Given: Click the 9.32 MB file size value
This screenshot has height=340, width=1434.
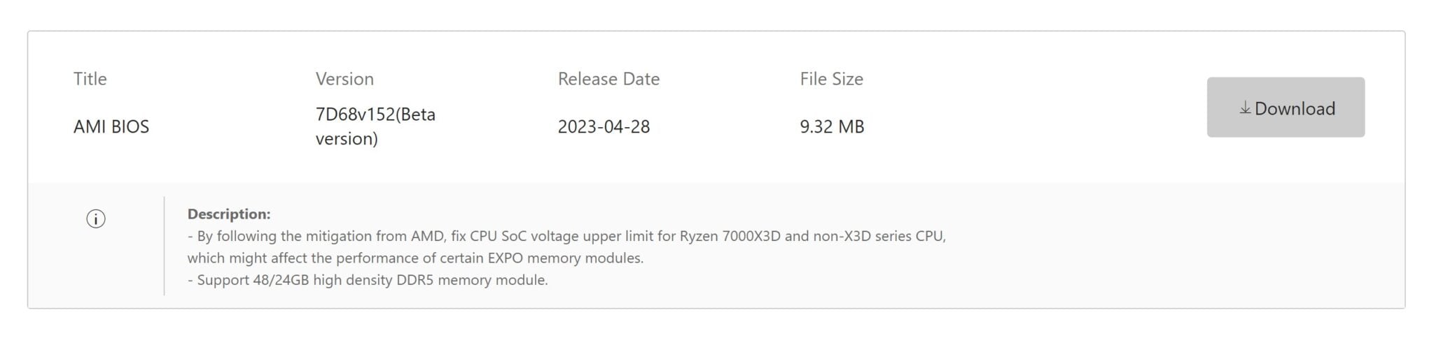Looking at the screenshot, I should point(832,126).
